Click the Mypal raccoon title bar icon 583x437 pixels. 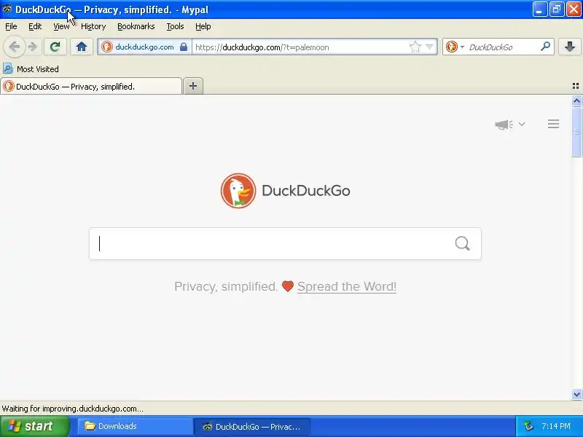tap(7, 9)
